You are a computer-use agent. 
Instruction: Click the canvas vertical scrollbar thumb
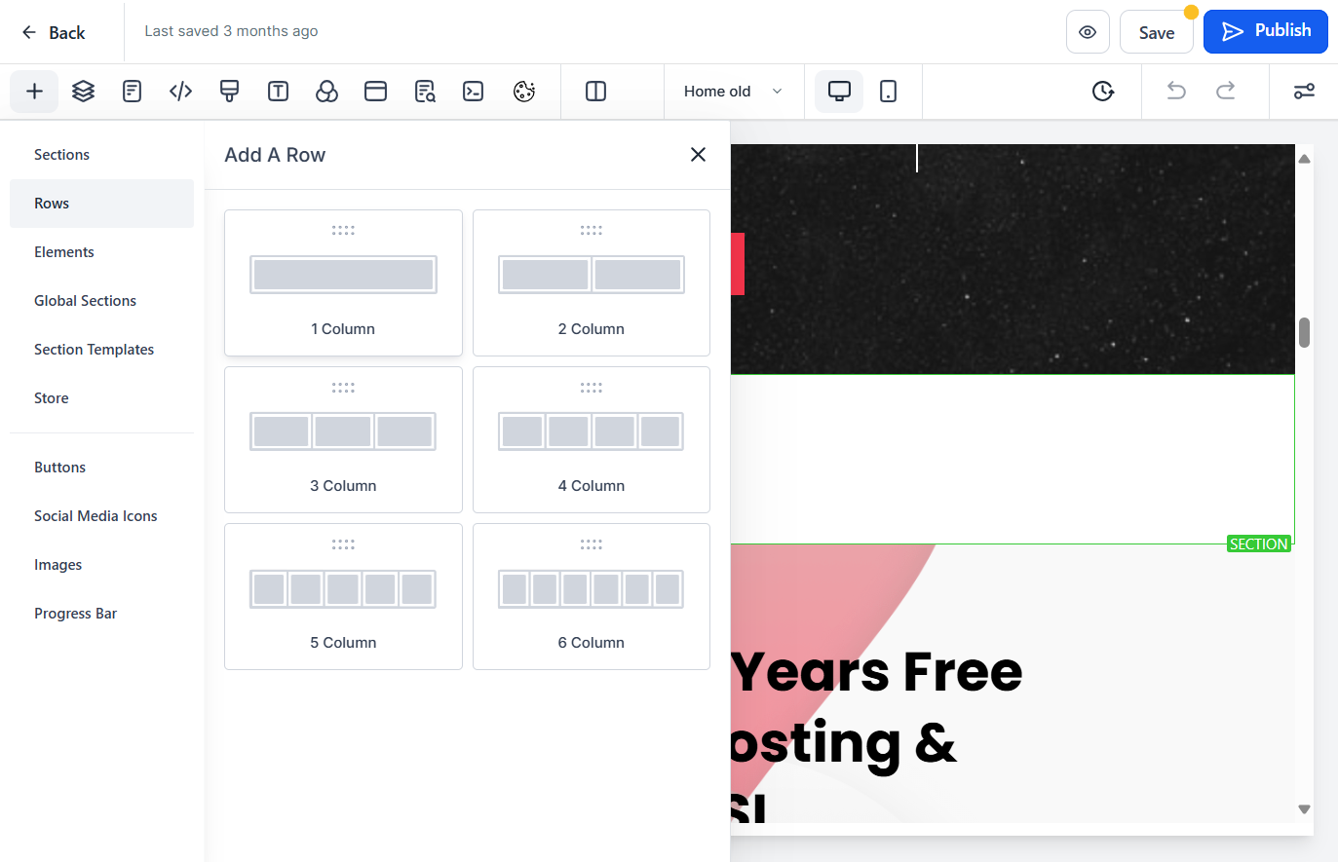1304,332
